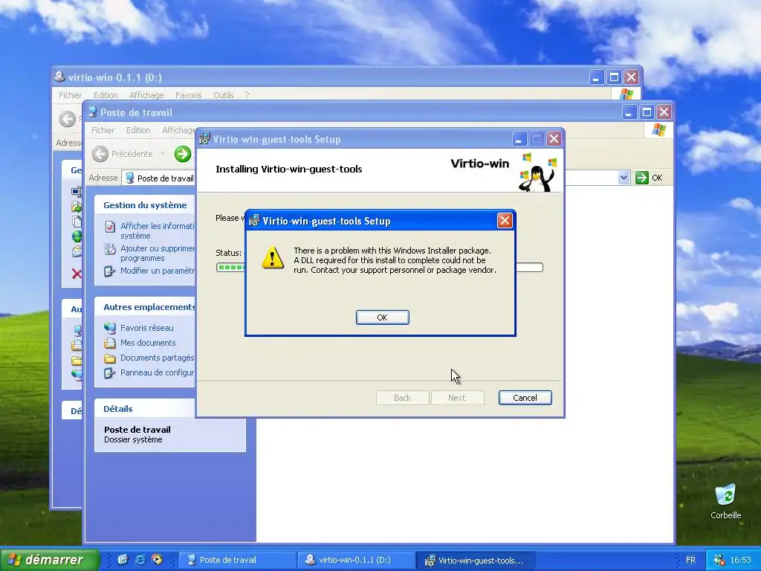761x571 pixels.
Task: Click the Ajouter ou supprimer programmes icon
Action: (x=110, y=249)
